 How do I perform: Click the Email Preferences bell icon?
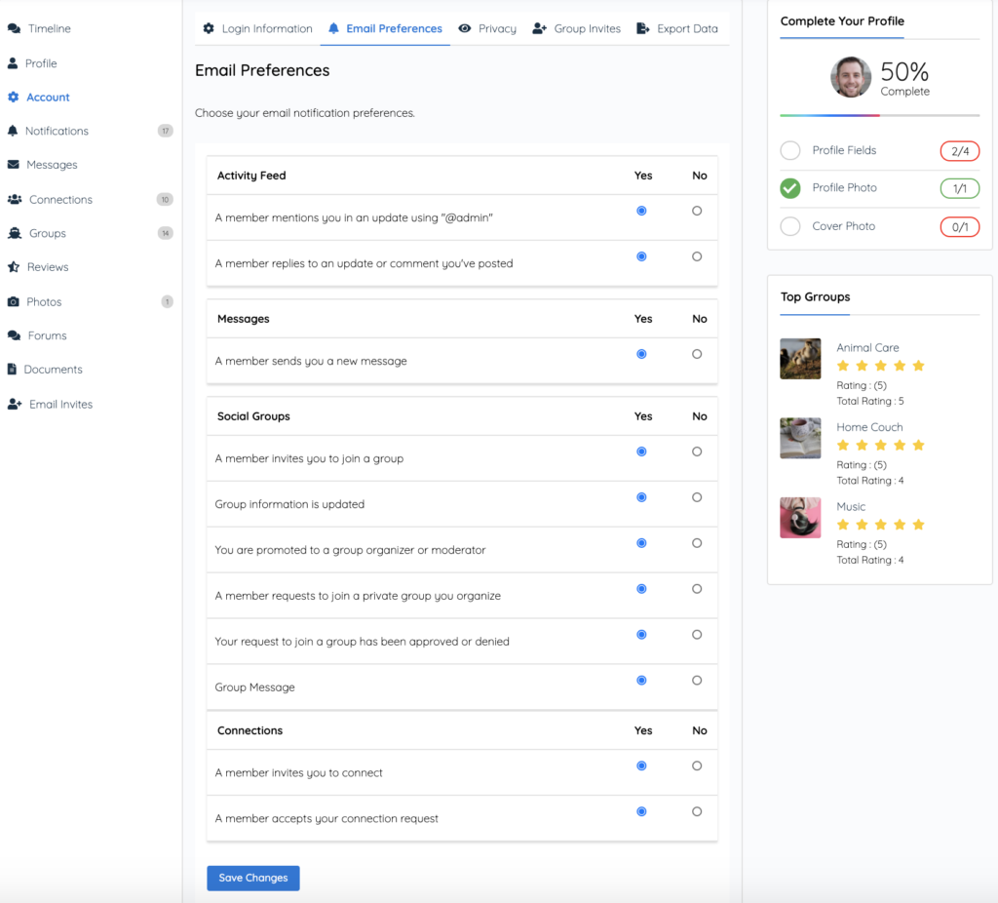pos(333,28)
